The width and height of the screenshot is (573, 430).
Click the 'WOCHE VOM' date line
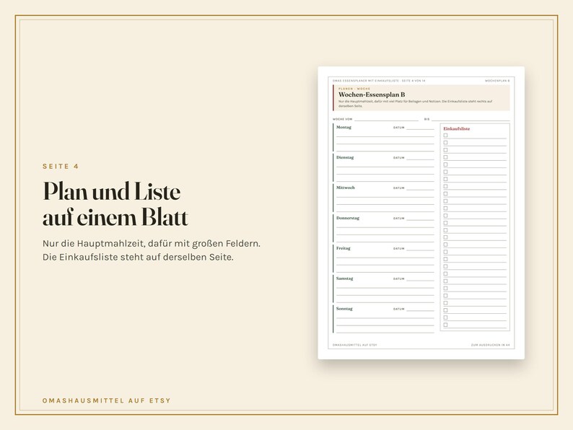pos(386,120)
